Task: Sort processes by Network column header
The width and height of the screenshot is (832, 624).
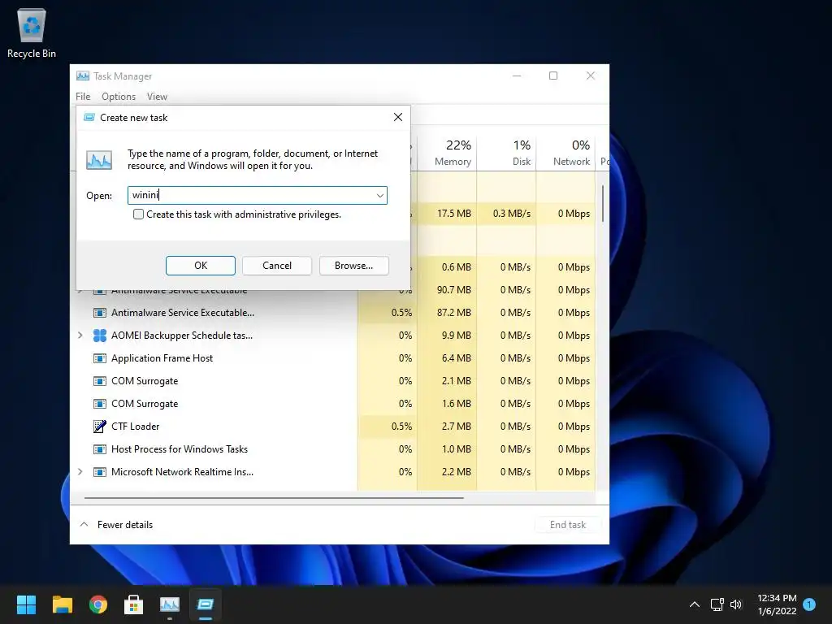Action: 566,152
